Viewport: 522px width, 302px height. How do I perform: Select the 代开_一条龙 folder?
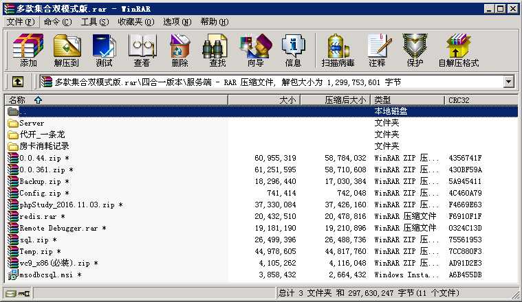[x=36, y=135]
